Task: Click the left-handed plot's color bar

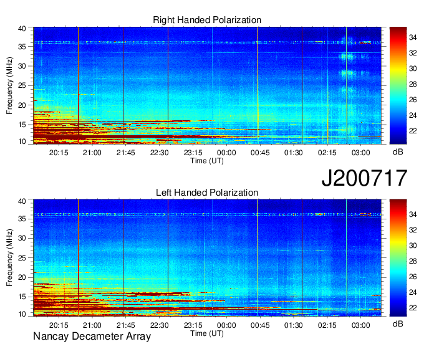Action: coord(398,258)
